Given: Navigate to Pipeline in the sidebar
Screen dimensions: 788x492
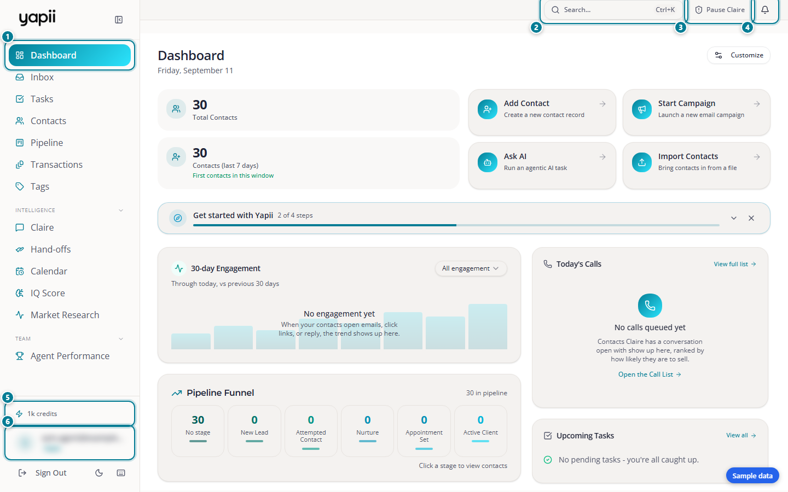Looking at the screenshot, I should (70, 143).
